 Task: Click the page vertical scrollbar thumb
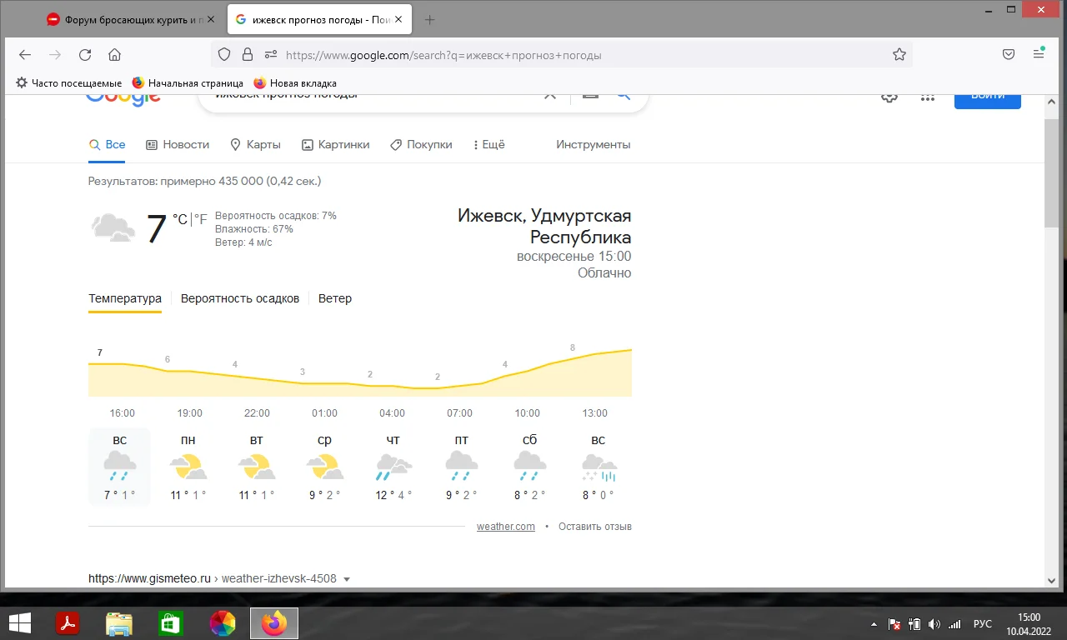tap(1051, 172)
